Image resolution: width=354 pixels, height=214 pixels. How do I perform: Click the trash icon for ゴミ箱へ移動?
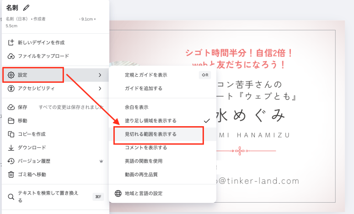11,175
